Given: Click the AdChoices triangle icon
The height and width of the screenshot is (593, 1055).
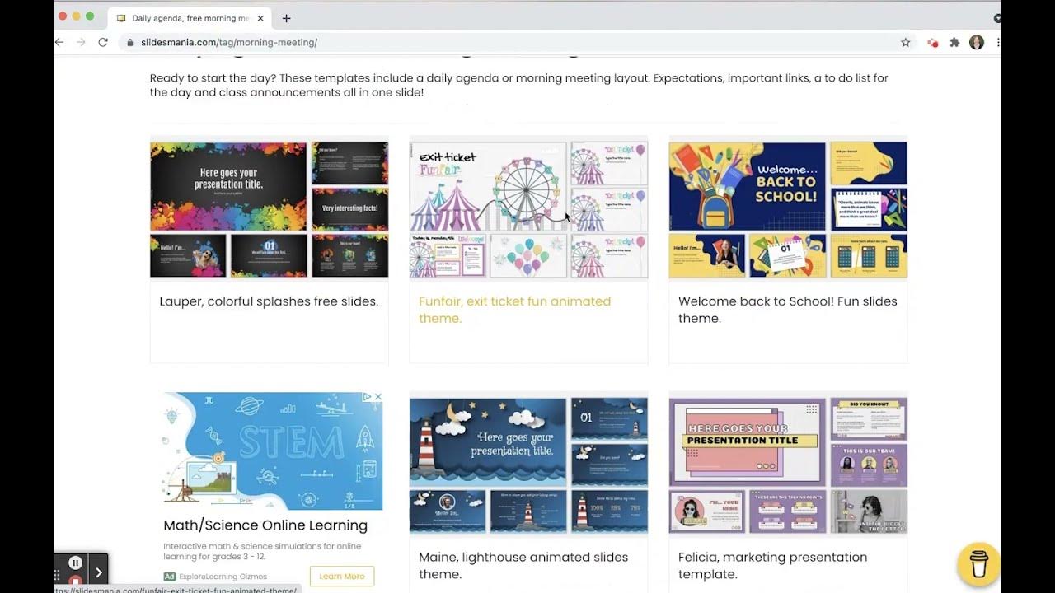Looking at the screenshot, I should pos(368,397).
